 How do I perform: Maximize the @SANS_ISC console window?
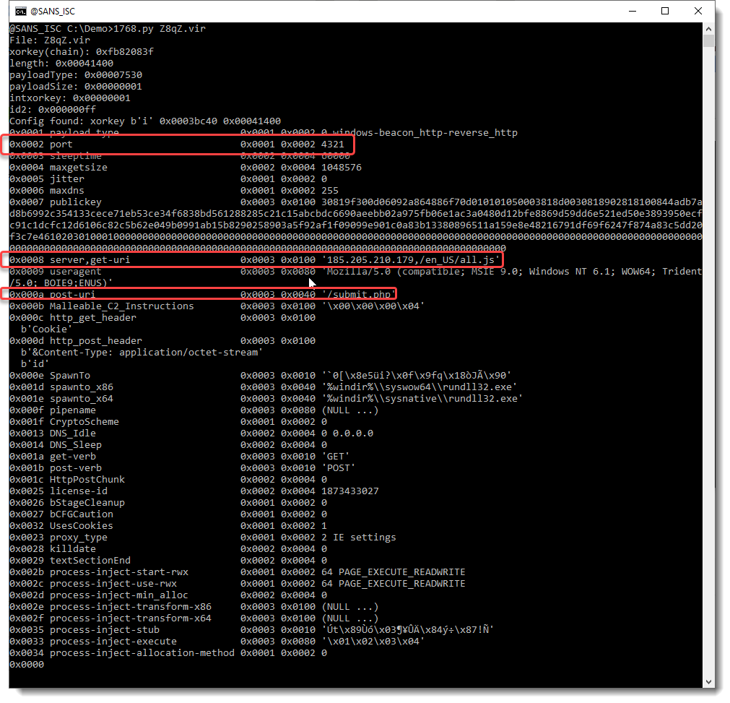coord(665,11)
